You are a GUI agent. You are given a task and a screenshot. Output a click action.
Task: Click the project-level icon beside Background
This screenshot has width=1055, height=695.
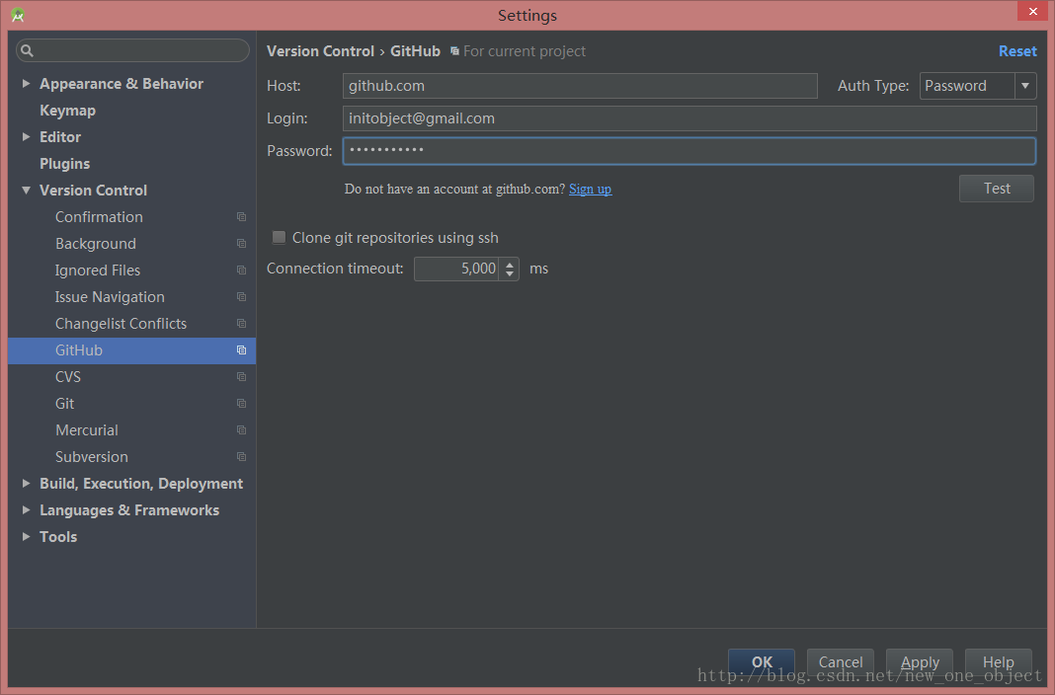click(241, 243)
